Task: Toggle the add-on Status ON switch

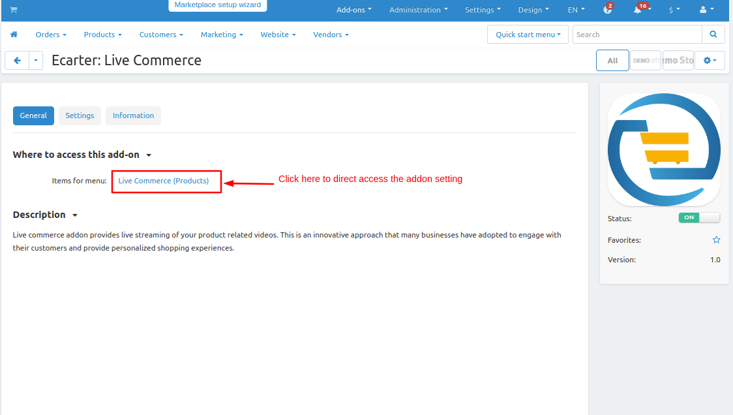Action: (x=699, y=217)
